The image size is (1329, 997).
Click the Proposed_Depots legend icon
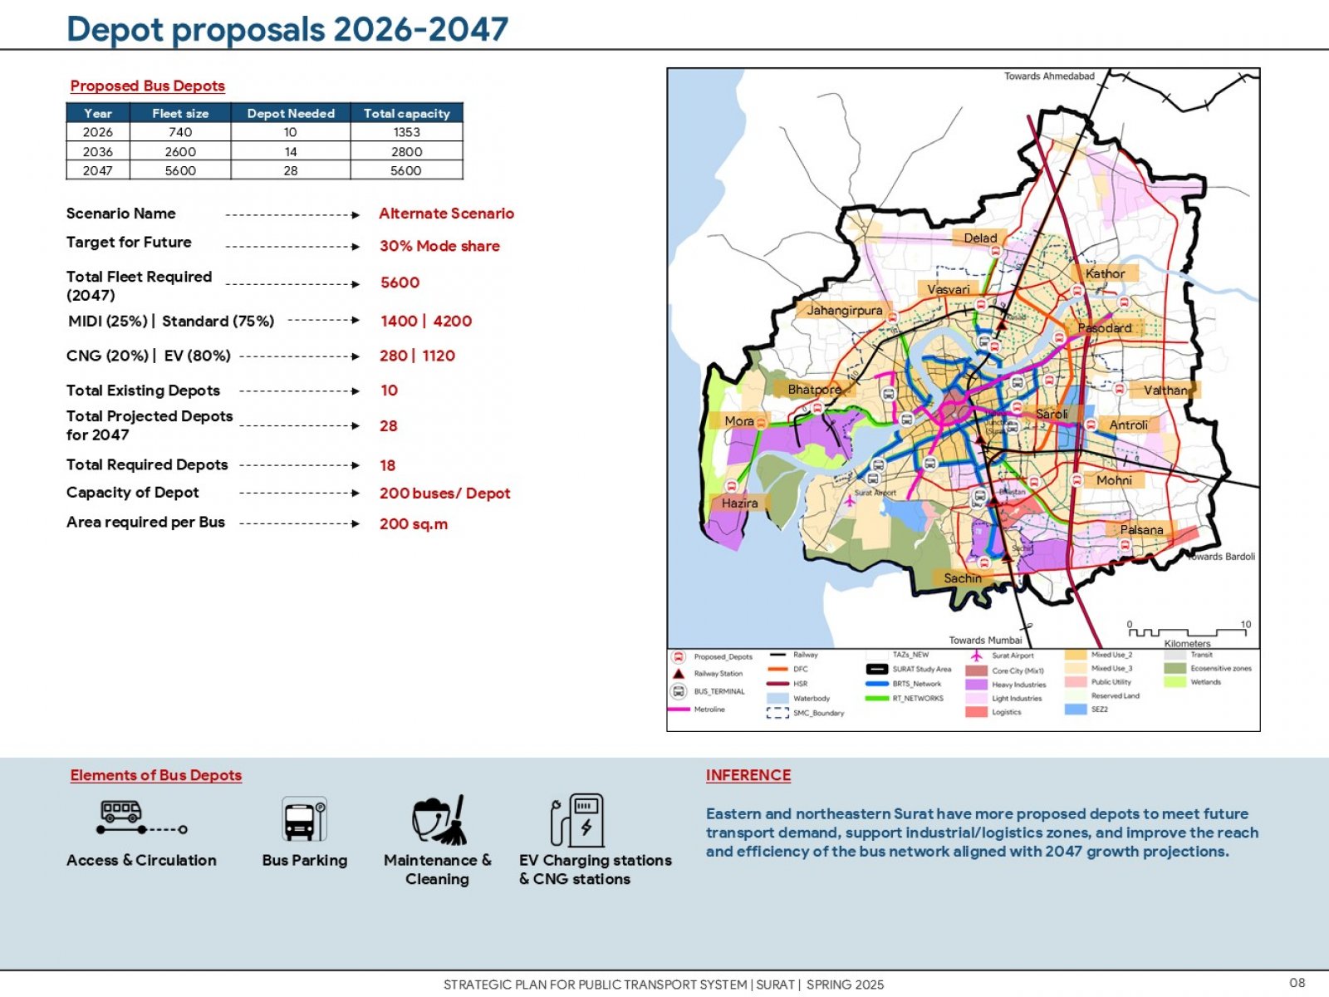[679, 656]
